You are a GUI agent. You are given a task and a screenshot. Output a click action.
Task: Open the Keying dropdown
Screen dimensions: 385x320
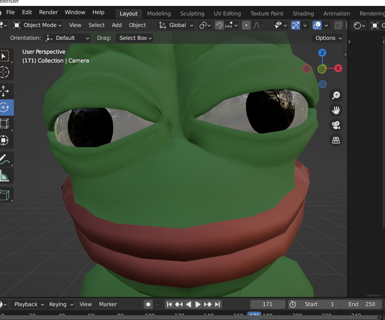click(61, 304)
